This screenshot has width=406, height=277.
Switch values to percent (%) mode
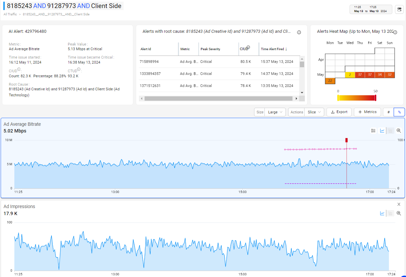pyautogui.click(x=399, y=112)
